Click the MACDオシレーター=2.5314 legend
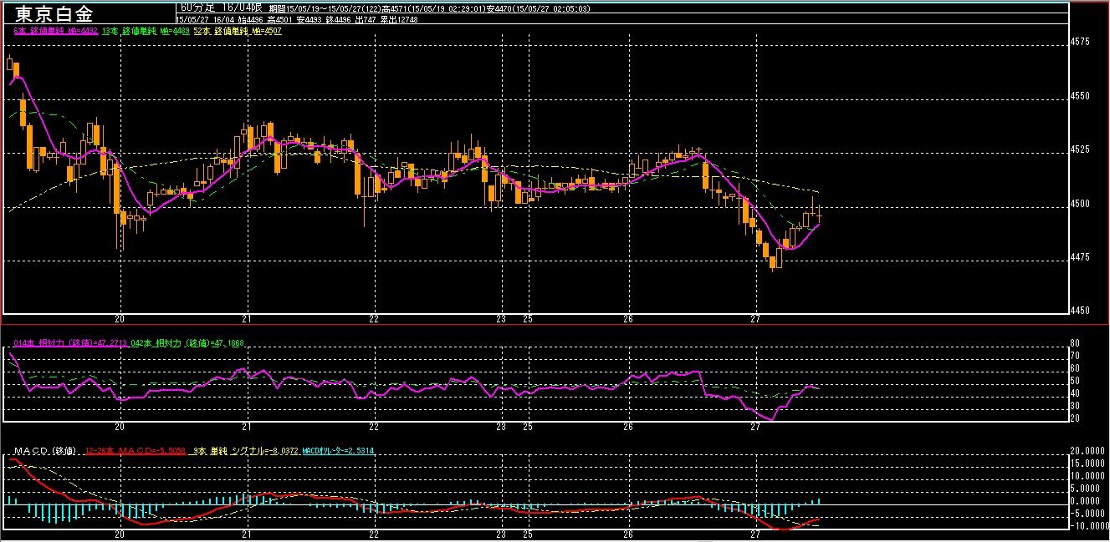 pyautogui.click(x=338, y=451)
